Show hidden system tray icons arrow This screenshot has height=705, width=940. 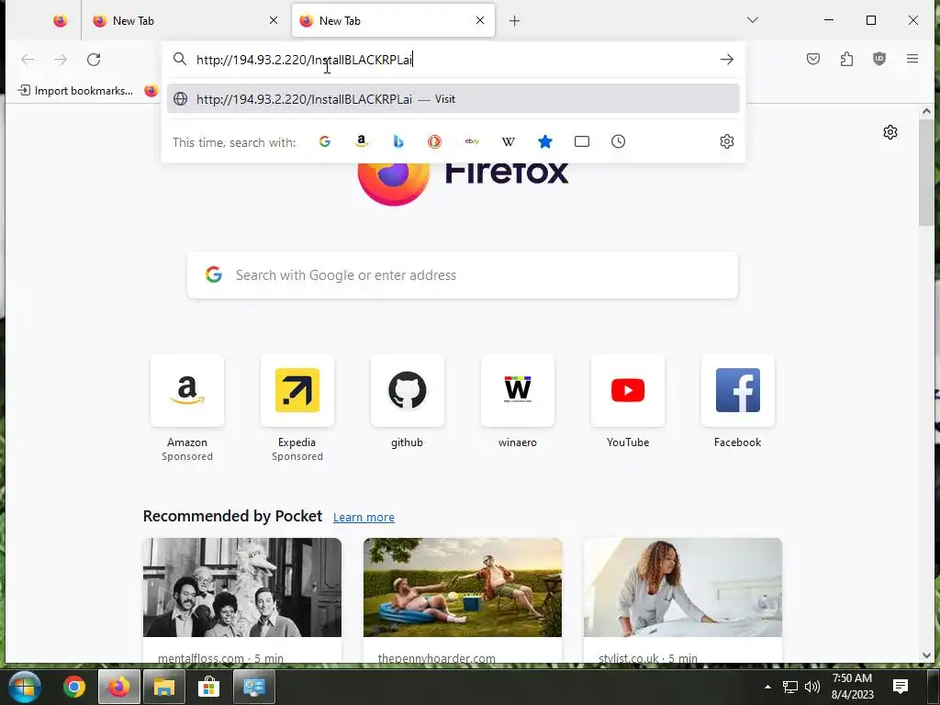[767, 687]
